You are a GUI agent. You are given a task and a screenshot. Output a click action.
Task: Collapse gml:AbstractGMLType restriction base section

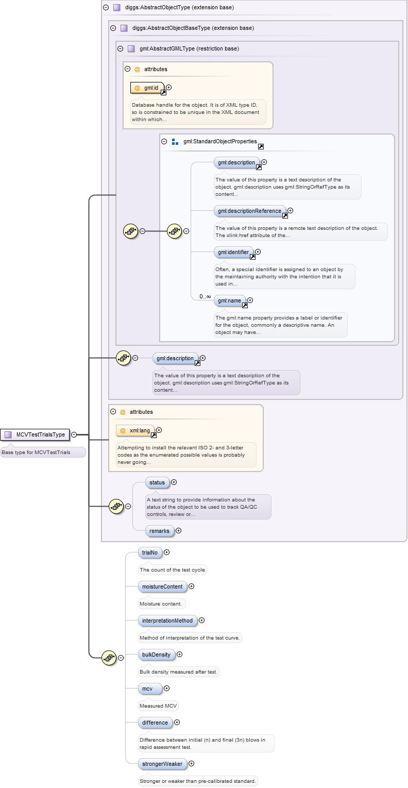click(x=121, y=49)
